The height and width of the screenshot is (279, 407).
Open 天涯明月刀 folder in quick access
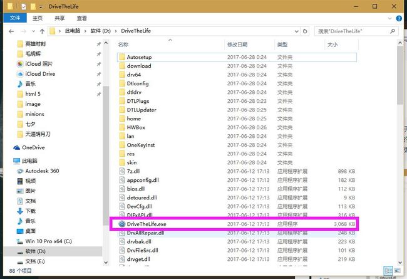coord(34,134)
